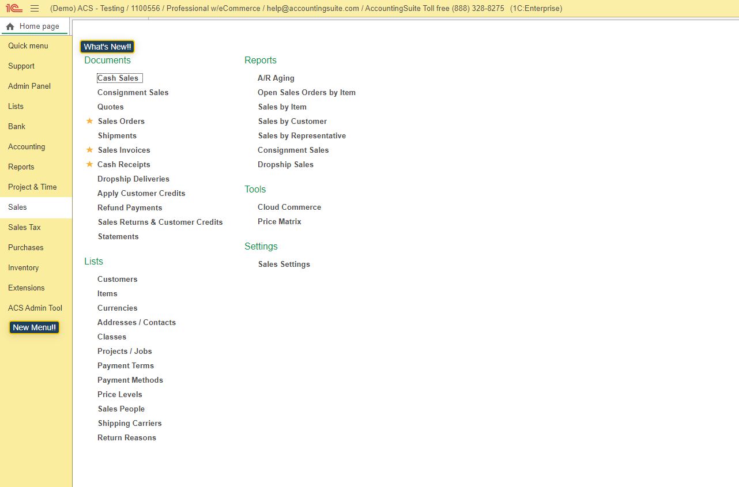Select Project & Time in sidebar
Image resolution: width=739 pixels, height=487 pixels.
coord(36,187)
